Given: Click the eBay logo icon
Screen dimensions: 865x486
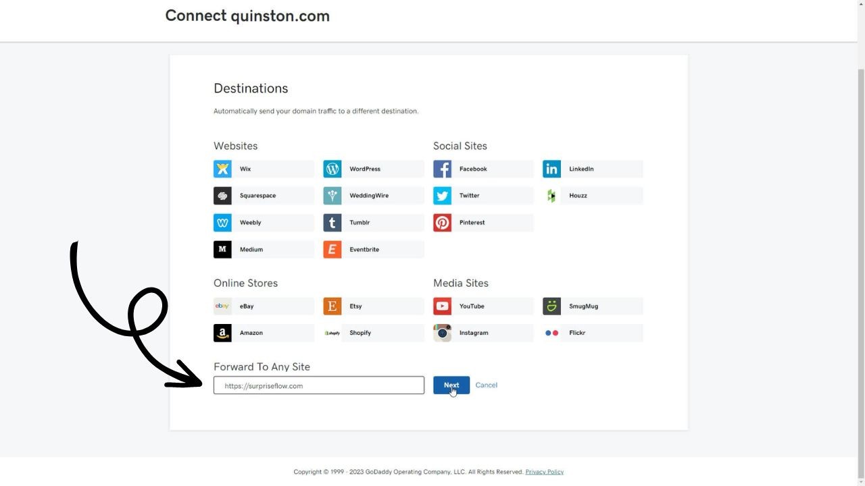Looking at the screenshot, I should click(x=222, y=306).
